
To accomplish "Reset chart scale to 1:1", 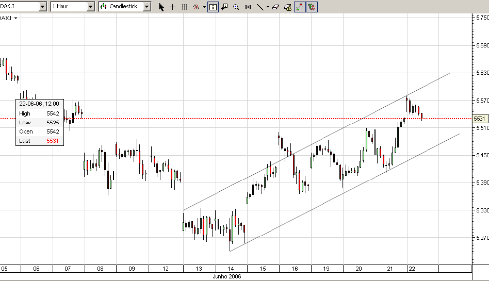I will click(248, 7).
